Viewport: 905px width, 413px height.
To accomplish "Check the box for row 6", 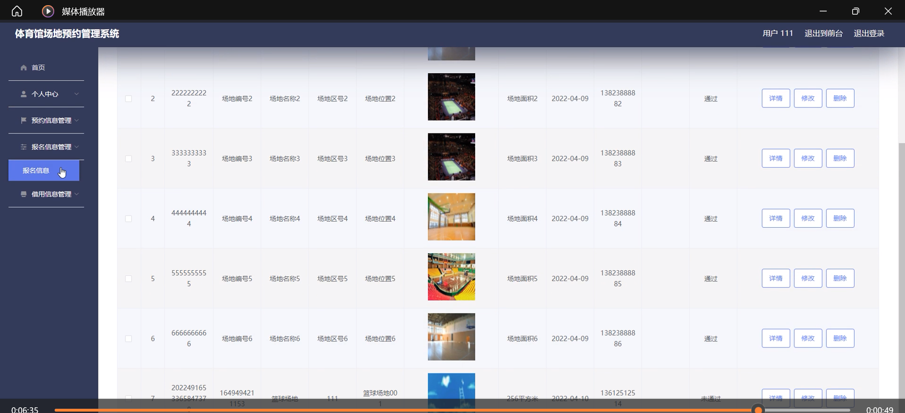I will point(128,339).
